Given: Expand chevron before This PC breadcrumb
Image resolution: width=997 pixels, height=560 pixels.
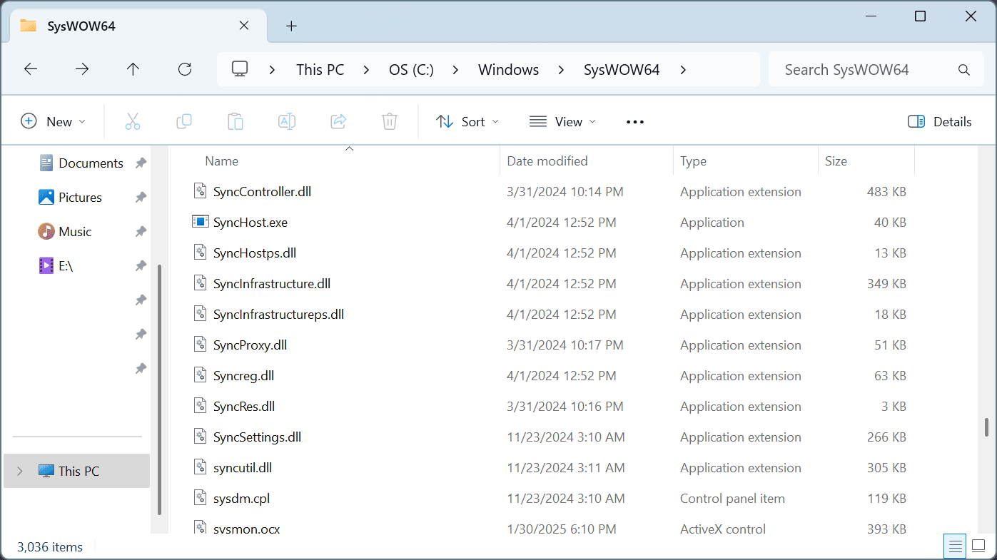Looking at the screenshot, I should [x=272, y=69].
